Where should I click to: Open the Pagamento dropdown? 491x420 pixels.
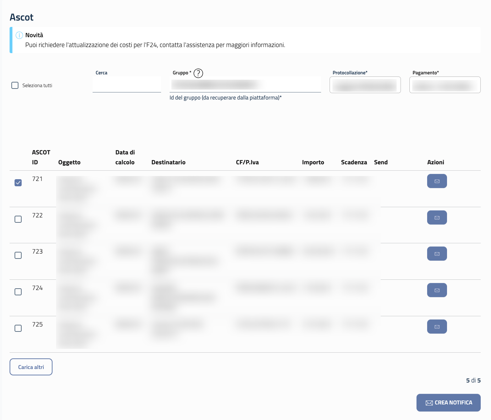445,85
